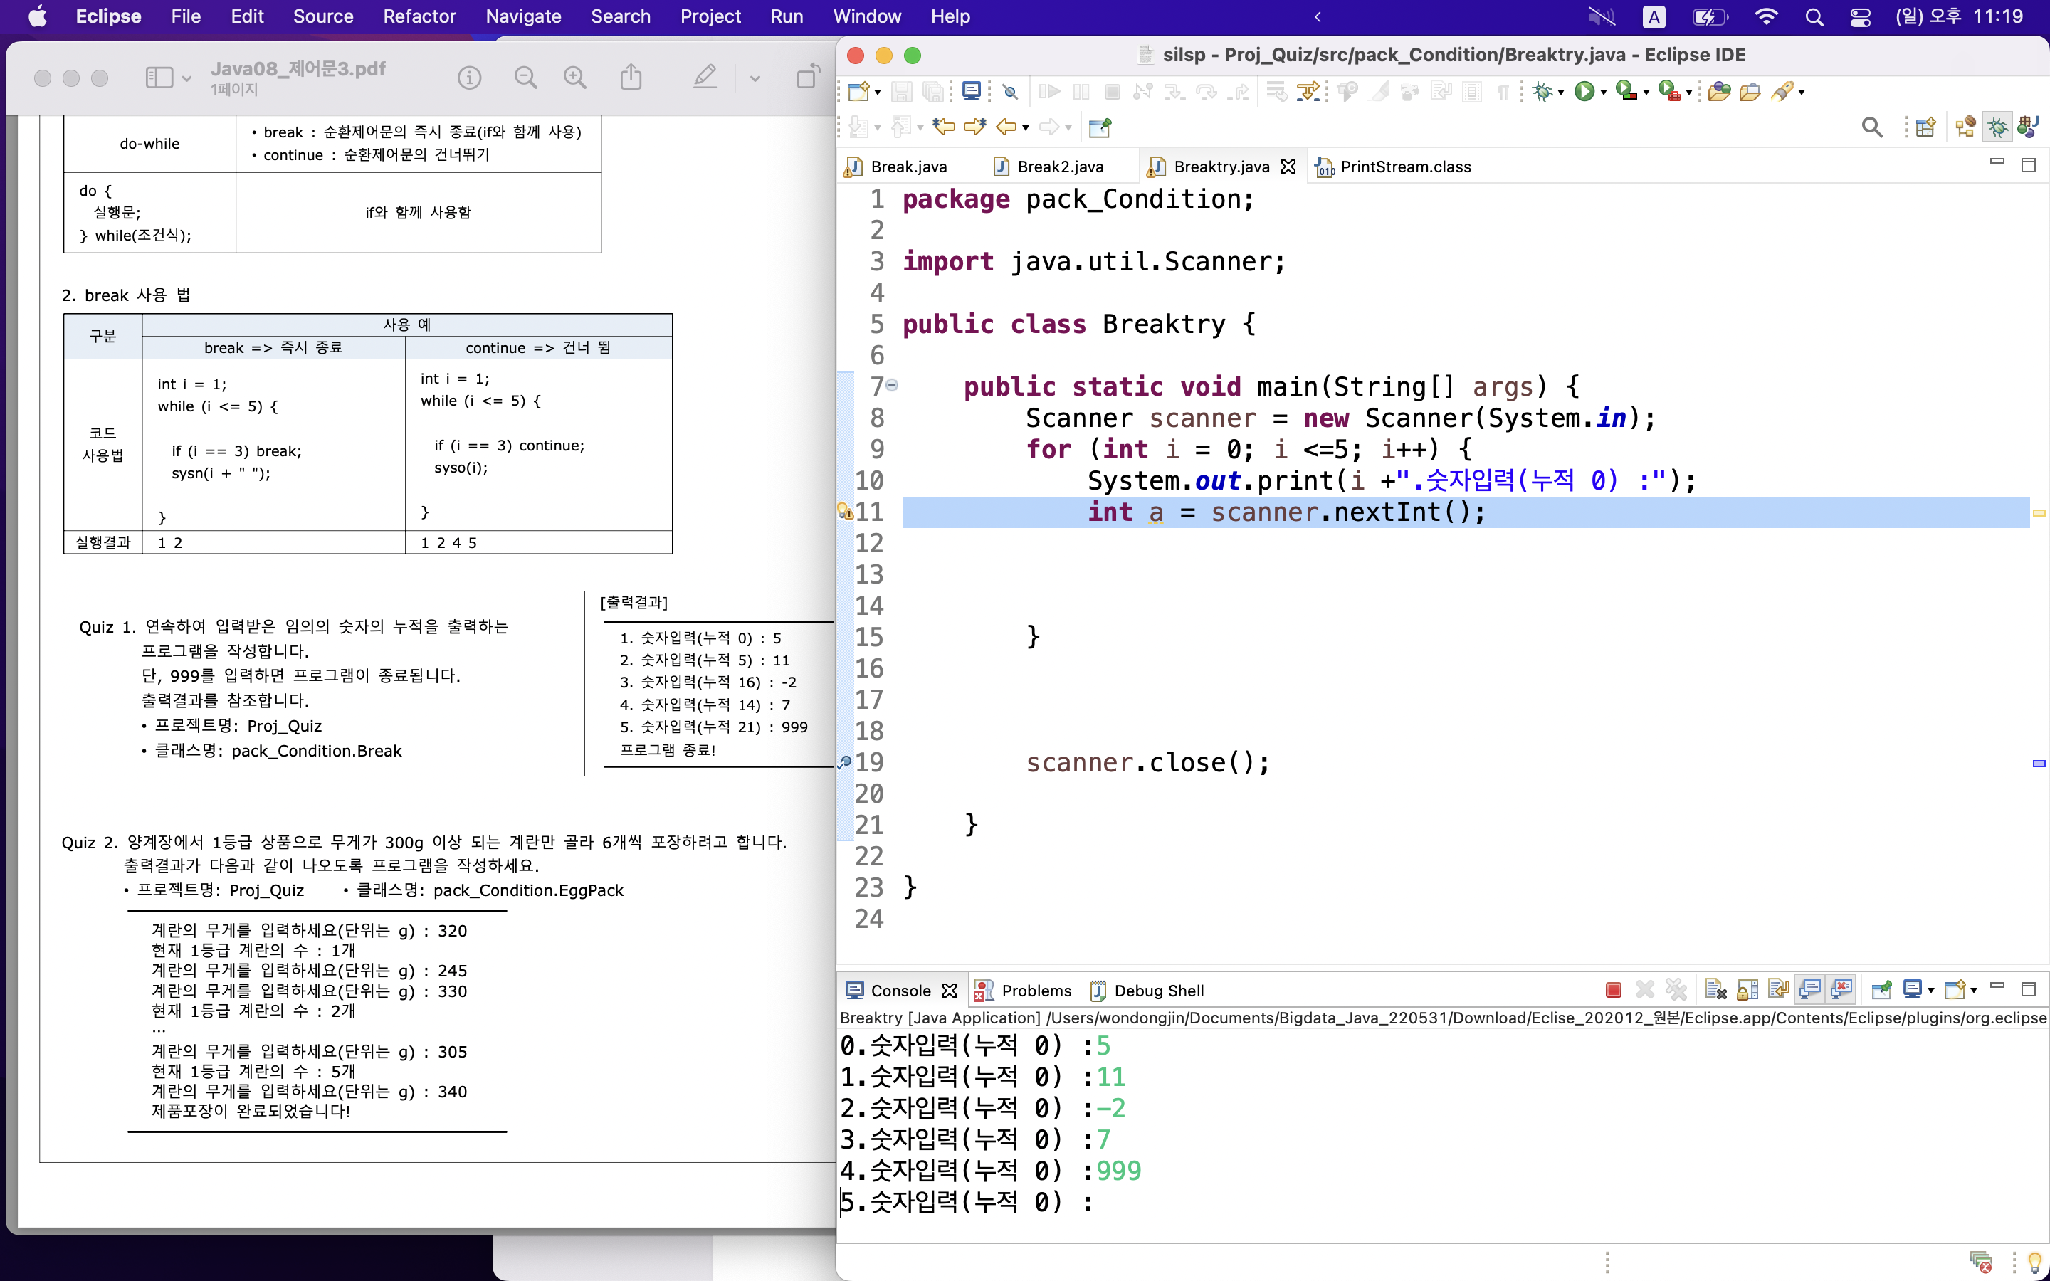Open the Debug Shell tab

coord(1157,991)
